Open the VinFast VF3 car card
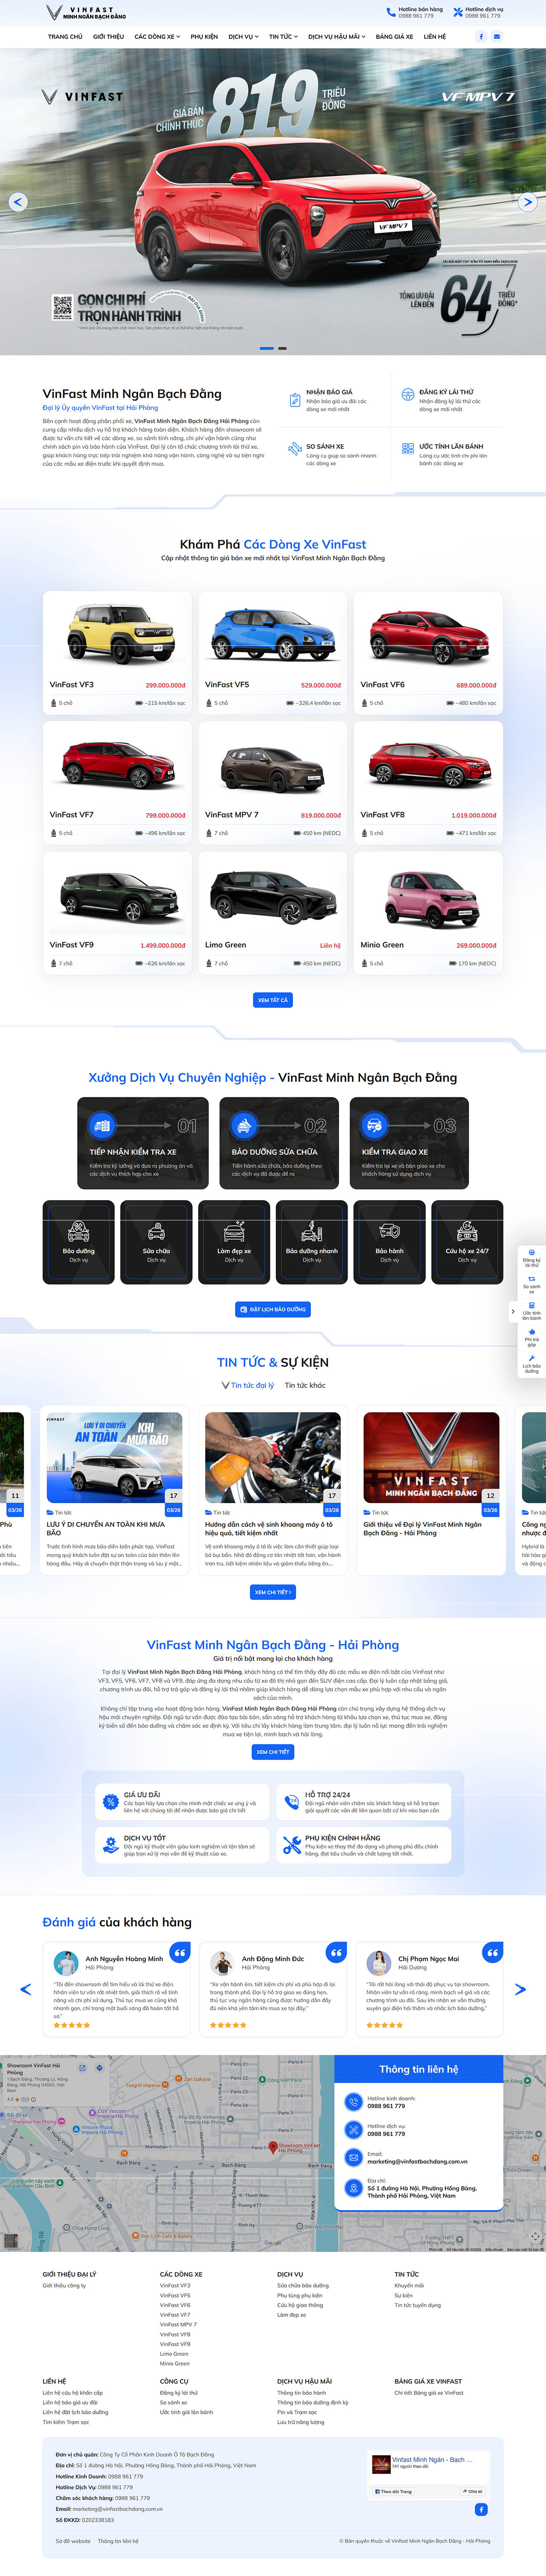The image size is (546, 2576). pyautogui.click(x=118, y=649)
